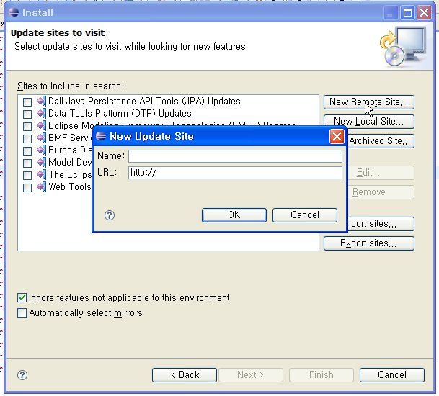
Task: Close the New Update Site dialog
Action: pos(337,137)
